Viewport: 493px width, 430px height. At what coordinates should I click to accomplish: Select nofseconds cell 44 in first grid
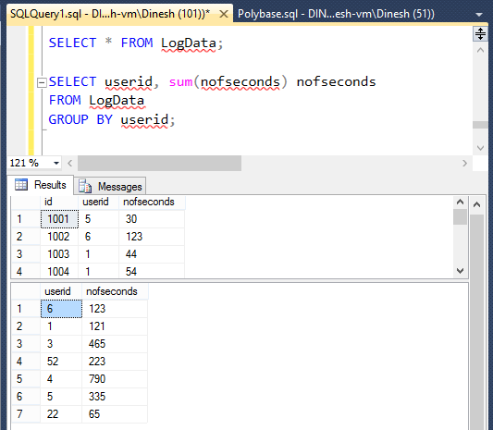pyautogui.click(x=152, y=254)
